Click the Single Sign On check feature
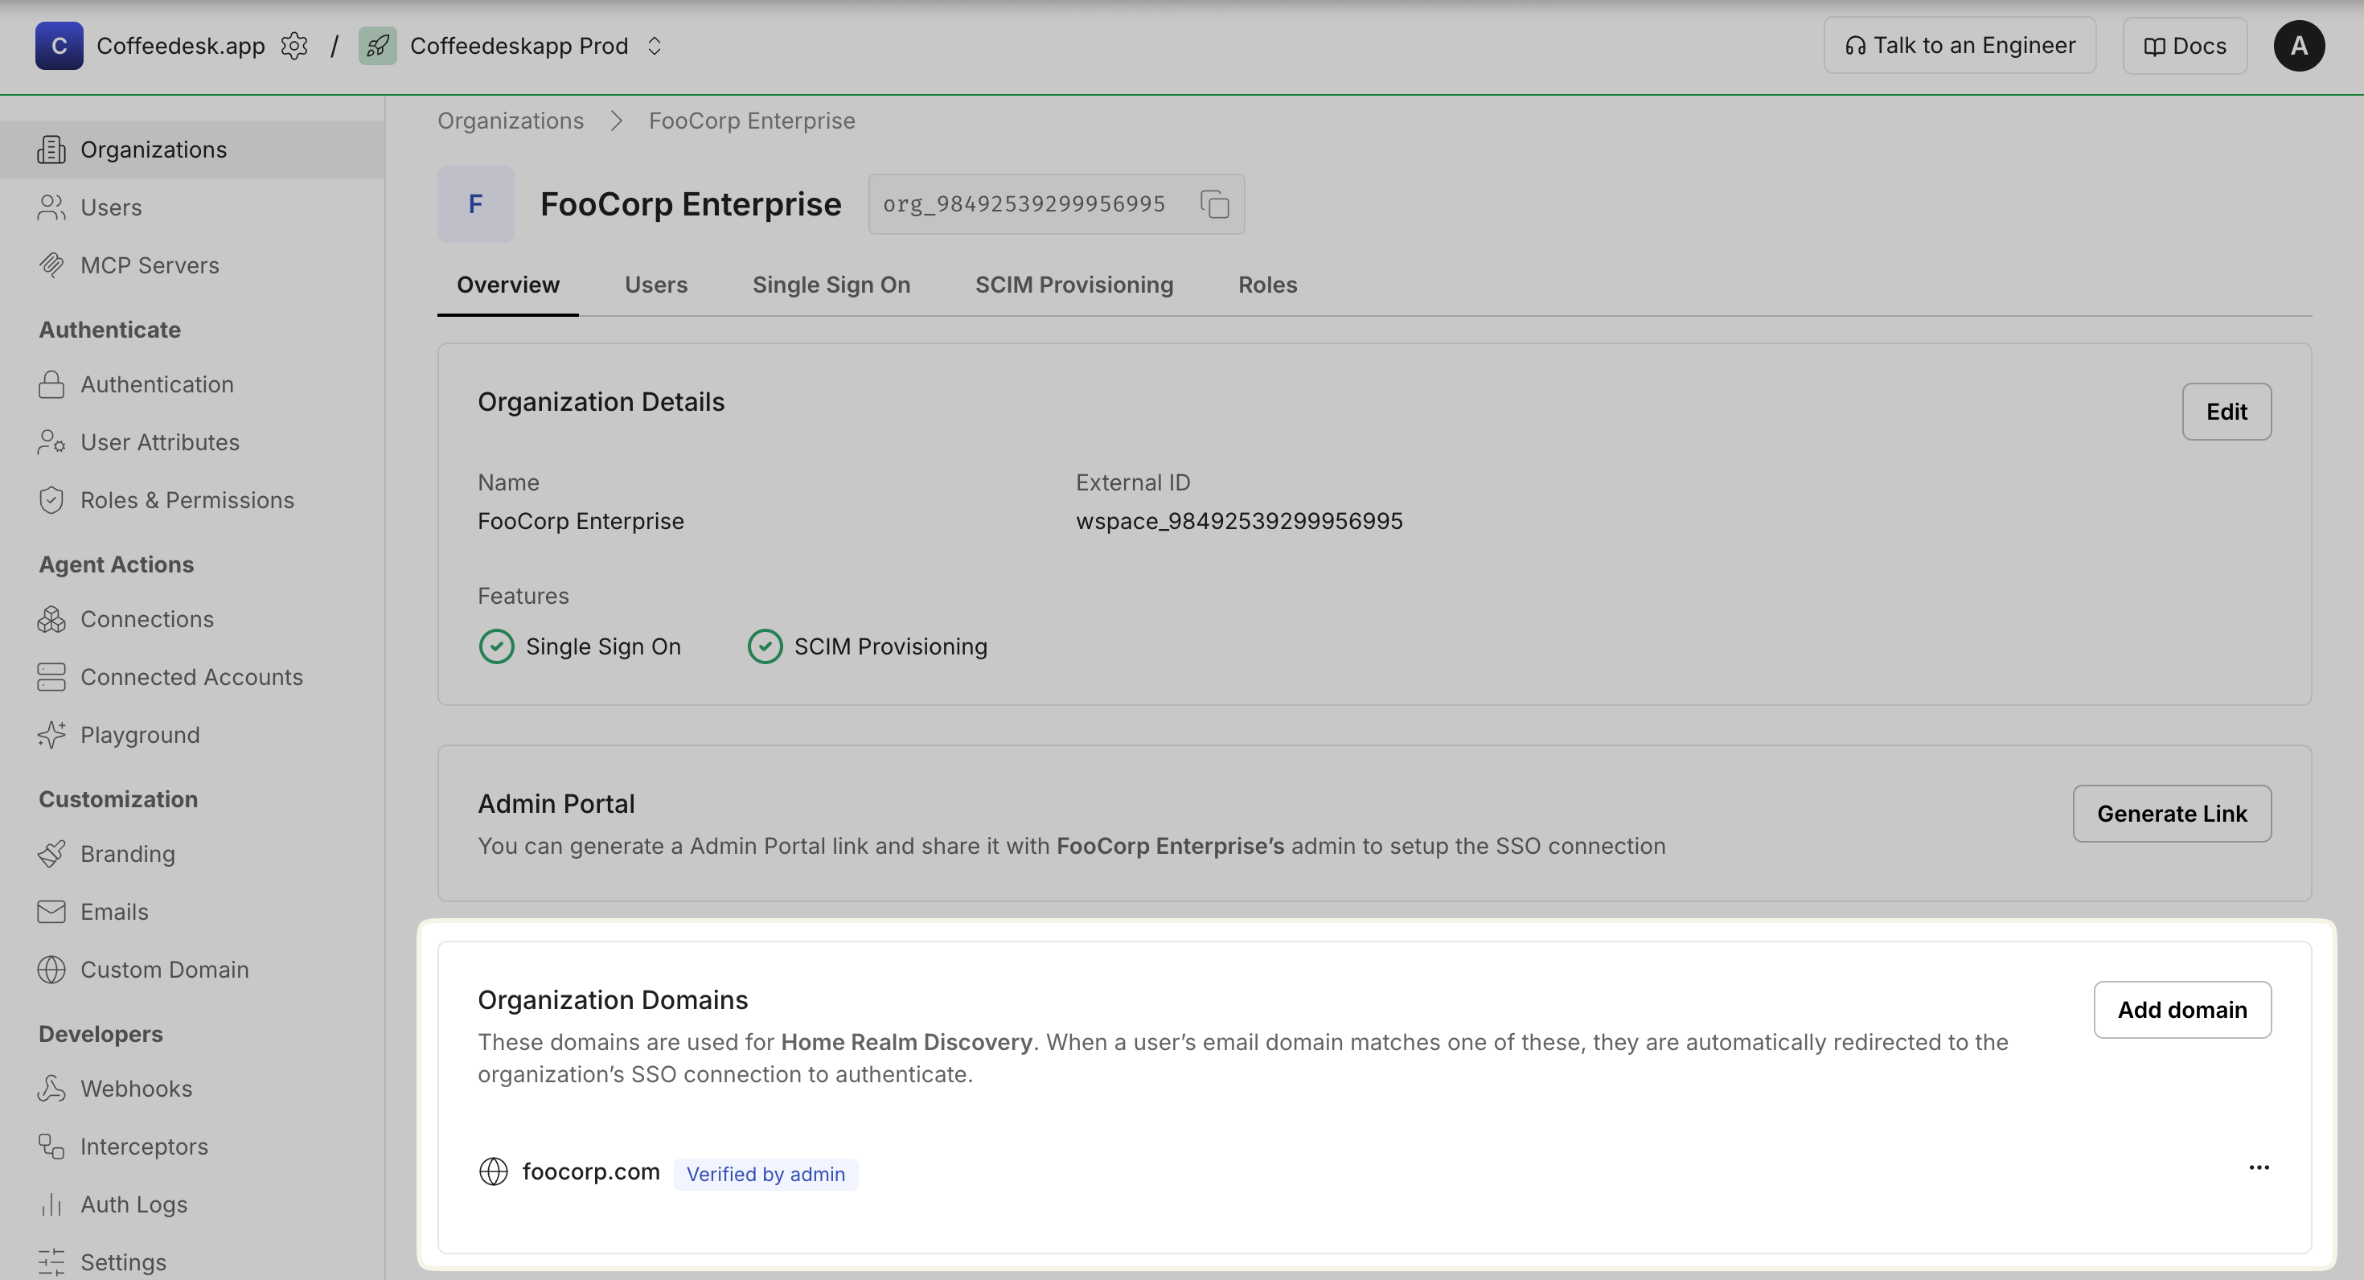This screenshot has height=1280, width=2364. pyautogui.click(x=496, y=647)
